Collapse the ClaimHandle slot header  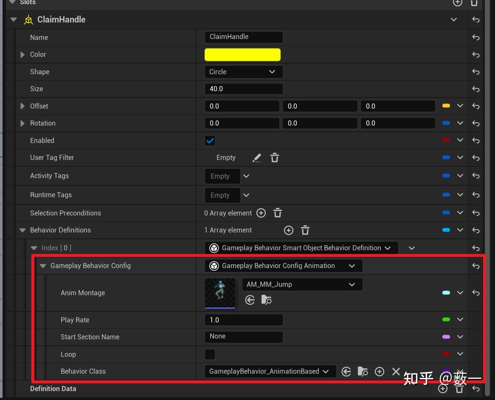click(14, 20)
